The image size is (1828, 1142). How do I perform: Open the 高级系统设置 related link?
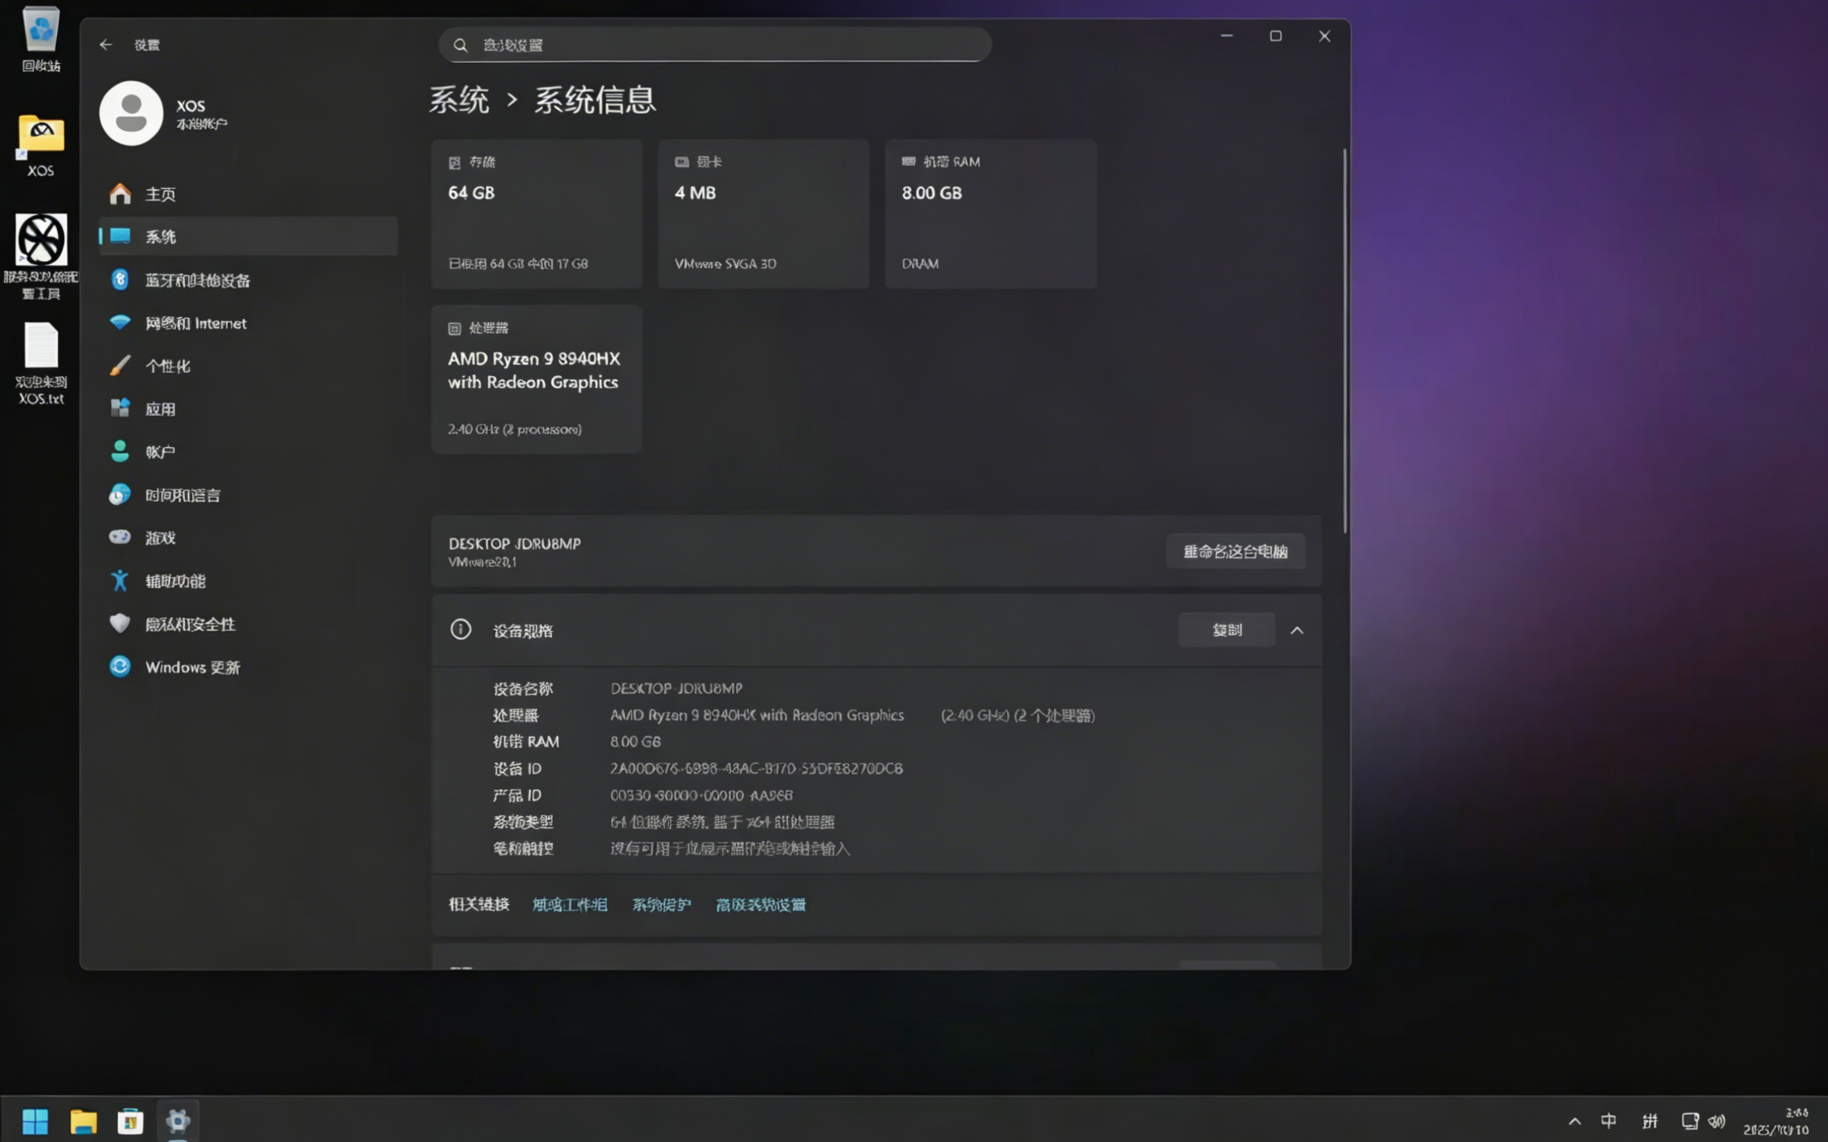tap(761, 904)
